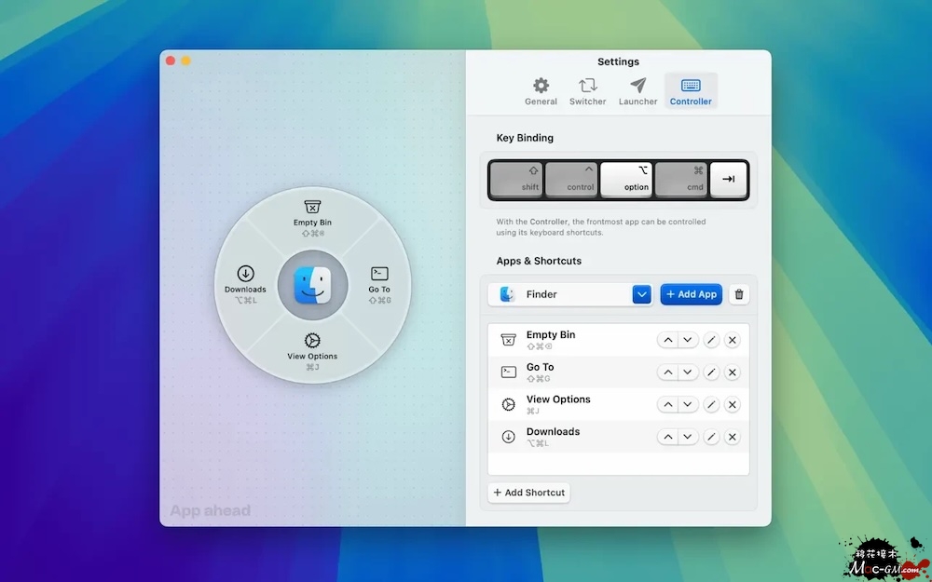Viewport: 932px width, 582px height.
Task: Toggle the option modifier key
Action: (x=626, y=179)
